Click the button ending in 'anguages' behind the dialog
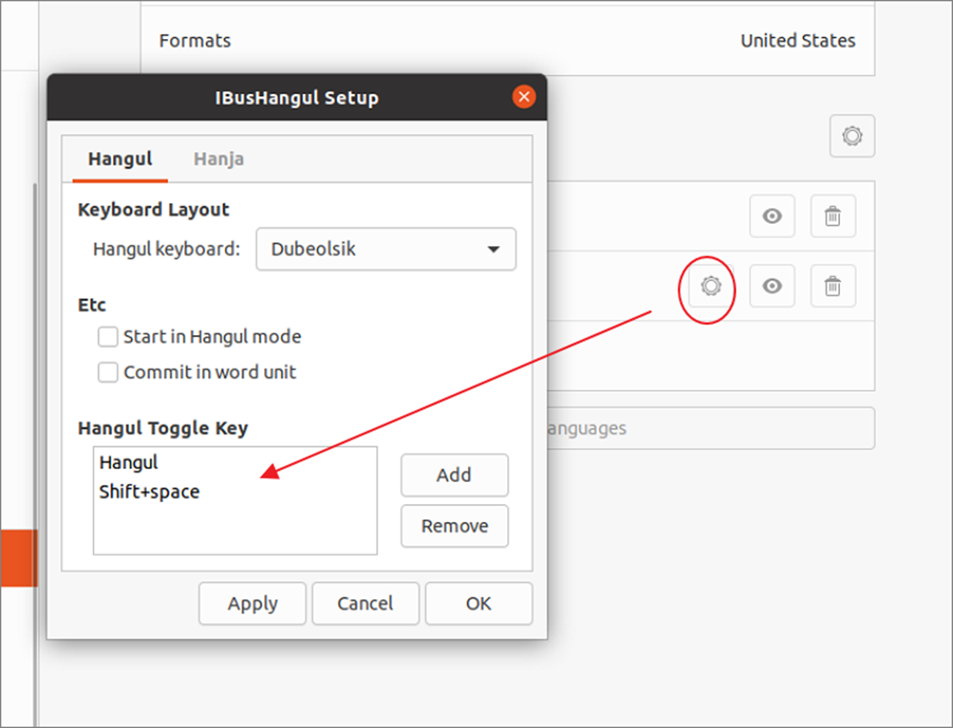The height and width of the screenshot is (728, 953). [x=710, y=428]
